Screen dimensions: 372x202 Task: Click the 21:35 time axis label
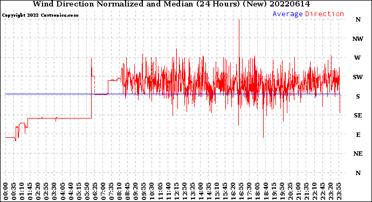click(x=306, y=191)
